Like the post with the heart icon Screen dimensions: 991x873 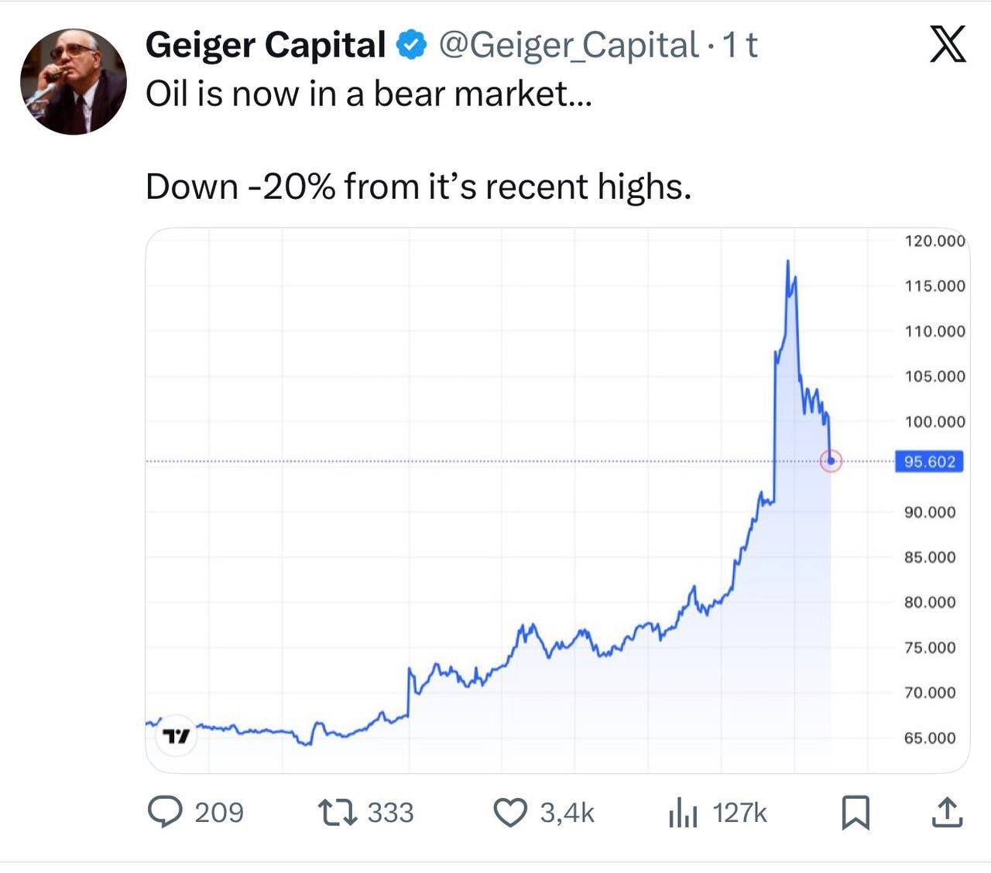pyautogui.click(x=510, y=813)
